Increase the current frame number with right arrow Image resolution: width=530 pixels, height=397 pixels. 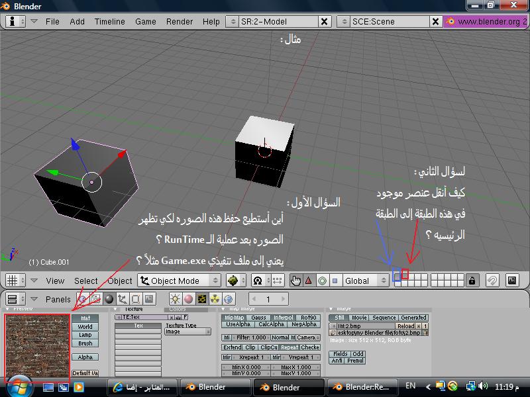pyautogui.click(x=284, y=299)
